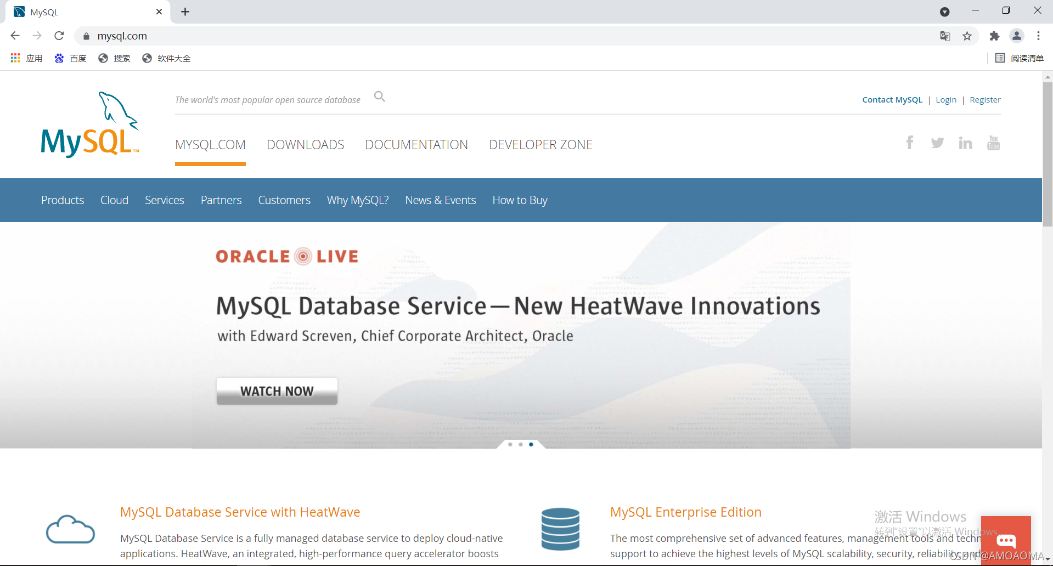Click the Register link
This screenshot has width=1053, height=566.
point(985,100)
